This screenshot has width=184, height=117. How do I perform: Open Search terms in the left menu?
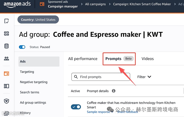30,92
